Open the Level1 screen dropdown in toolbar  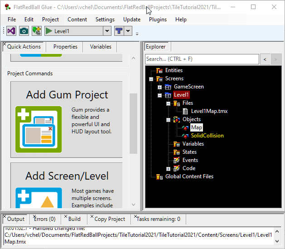(x=107, y=31)
